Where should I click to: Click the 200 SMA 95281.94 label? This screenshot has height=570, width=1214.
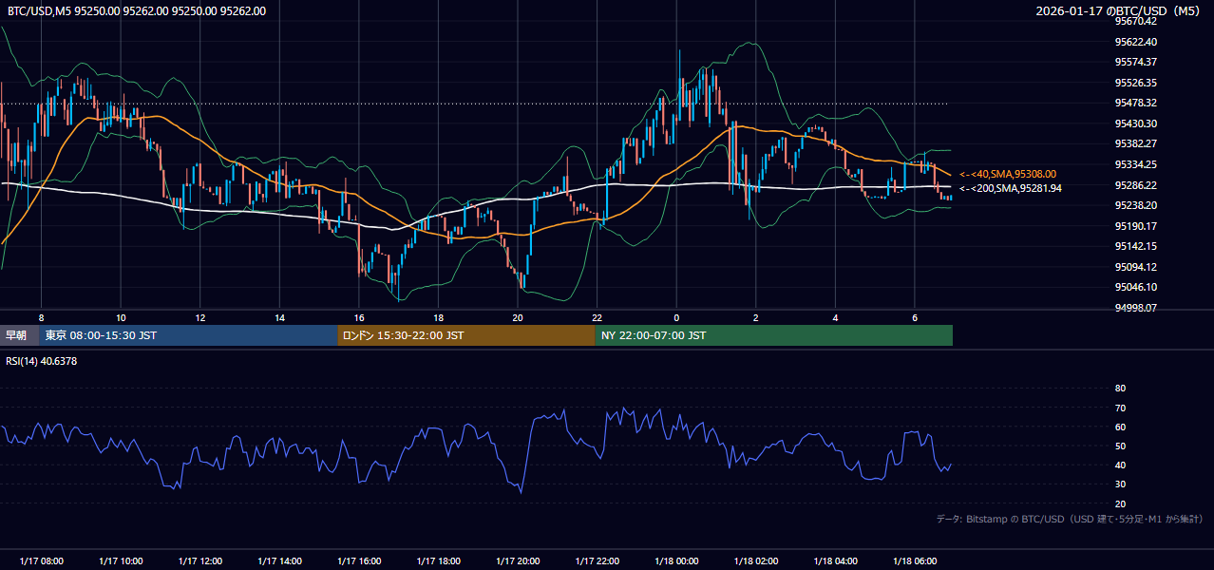1011,188
